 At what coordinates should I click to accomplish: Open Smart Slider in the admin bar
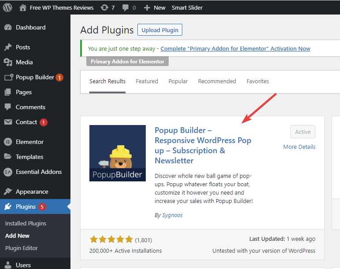187,8
